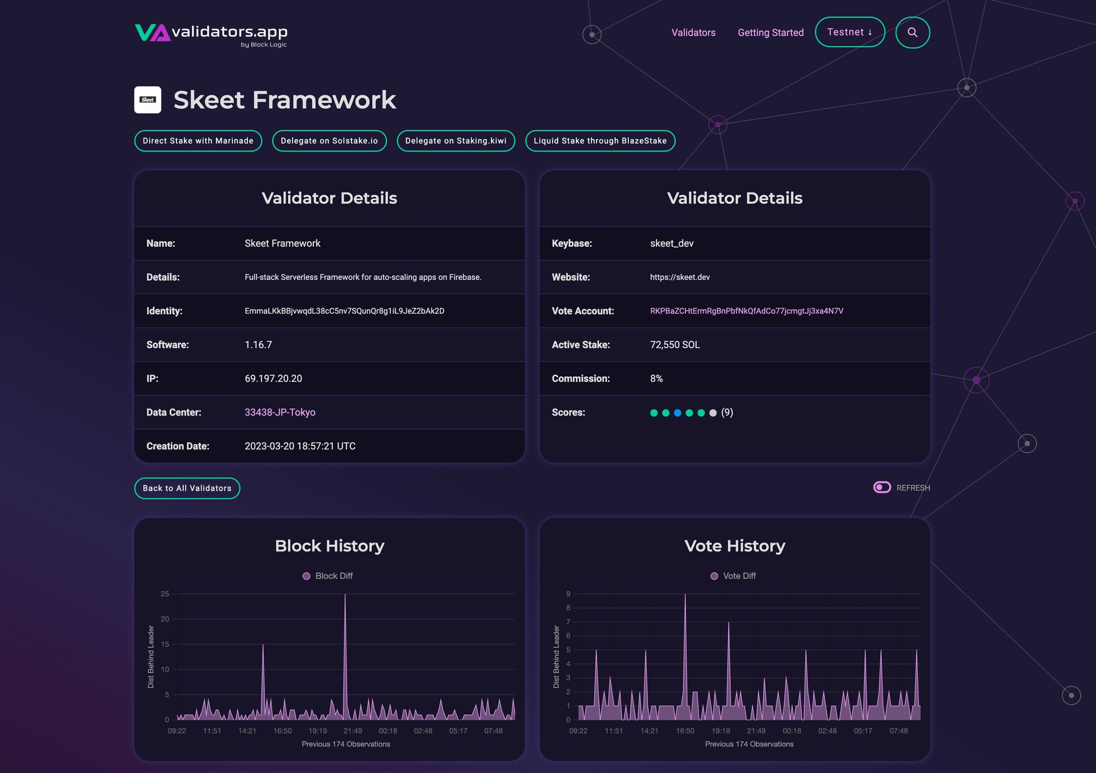The height and width of the screenshot is (773, 1096).
Task: Click the first green score dot
Action: [x=654, y=413]
